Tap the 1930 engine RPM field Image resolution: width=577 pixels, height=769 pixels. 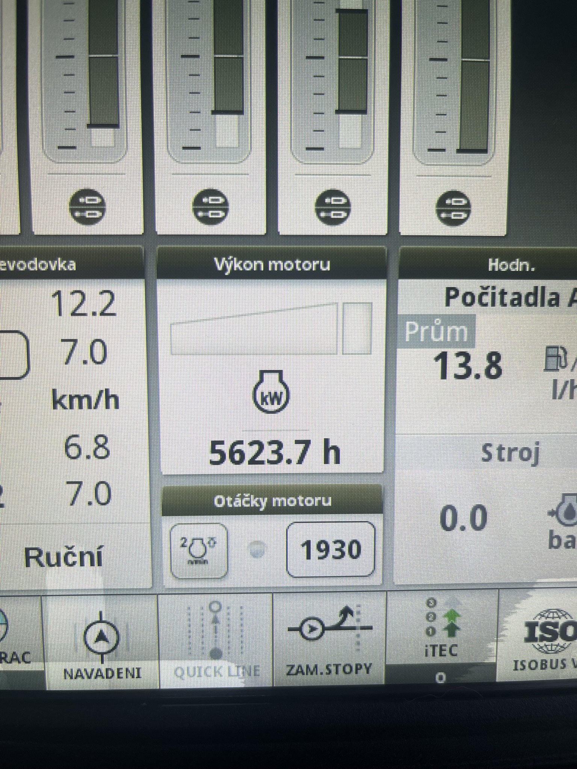(331, 550)
